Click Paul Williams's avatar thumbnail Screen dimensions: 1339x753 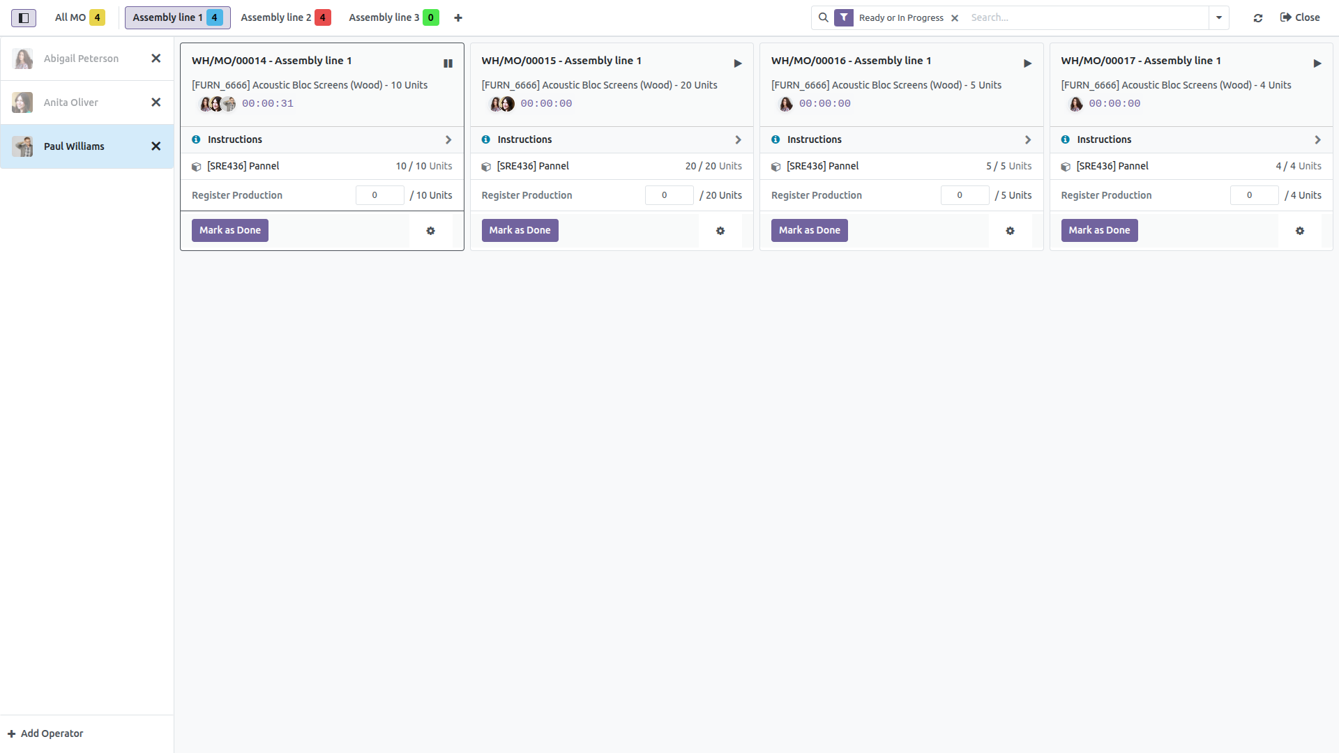click(22, 146)
